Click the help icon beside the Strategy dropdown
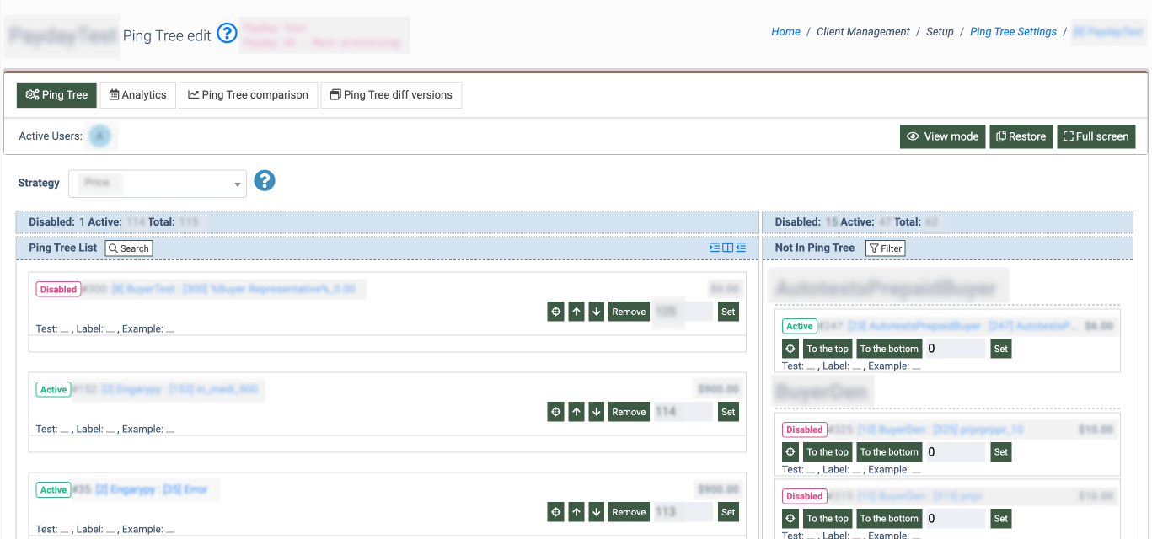 [x=265, y=181]
